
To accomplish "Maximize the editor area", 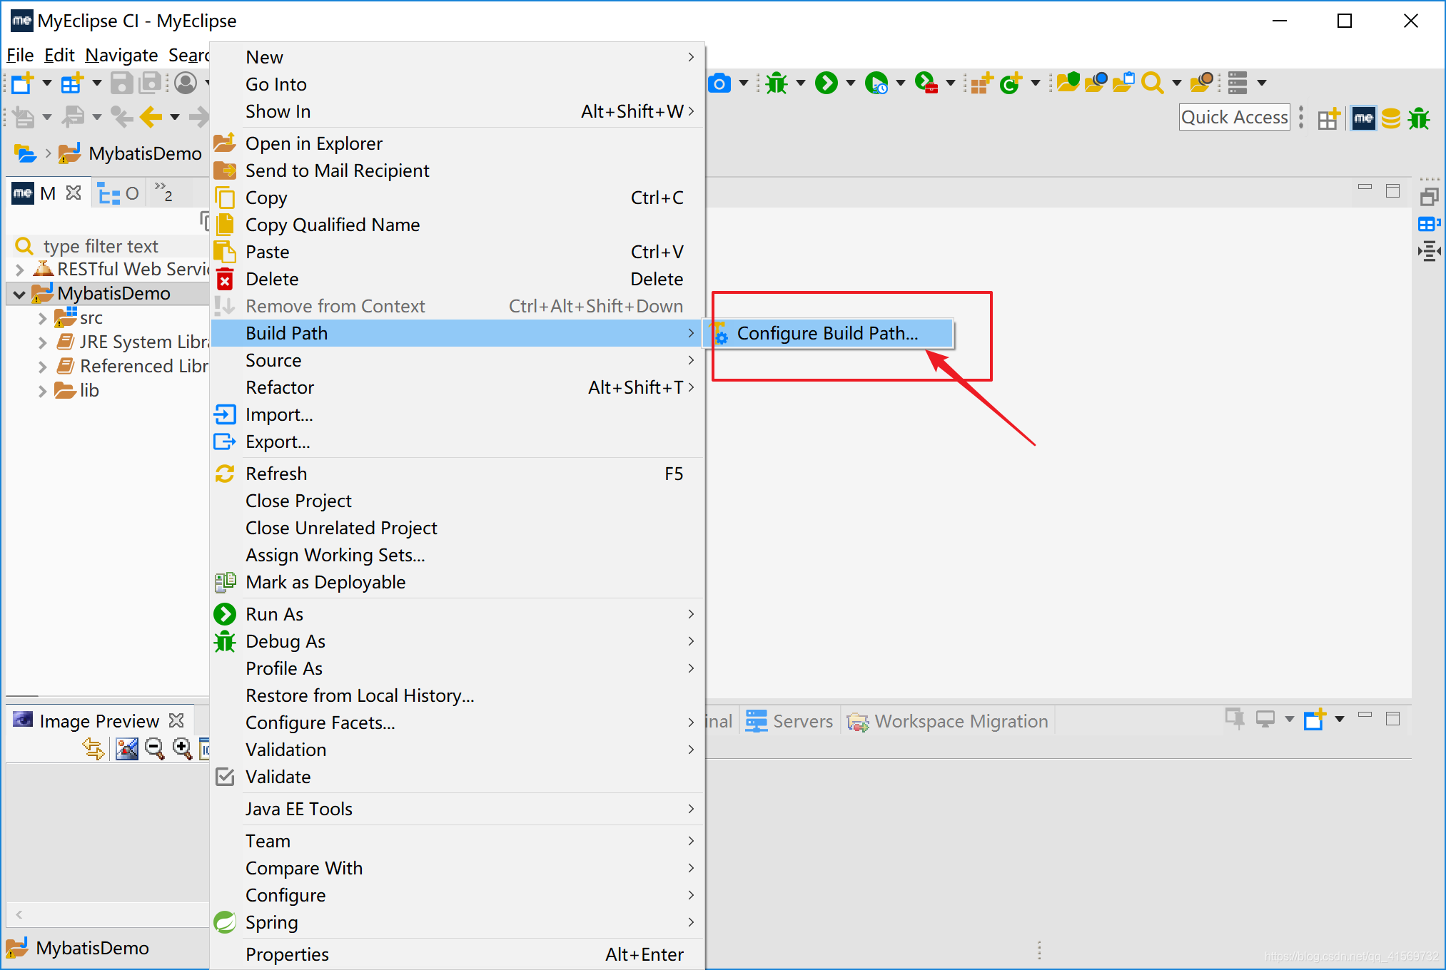I will click(x=1392, y=190).
